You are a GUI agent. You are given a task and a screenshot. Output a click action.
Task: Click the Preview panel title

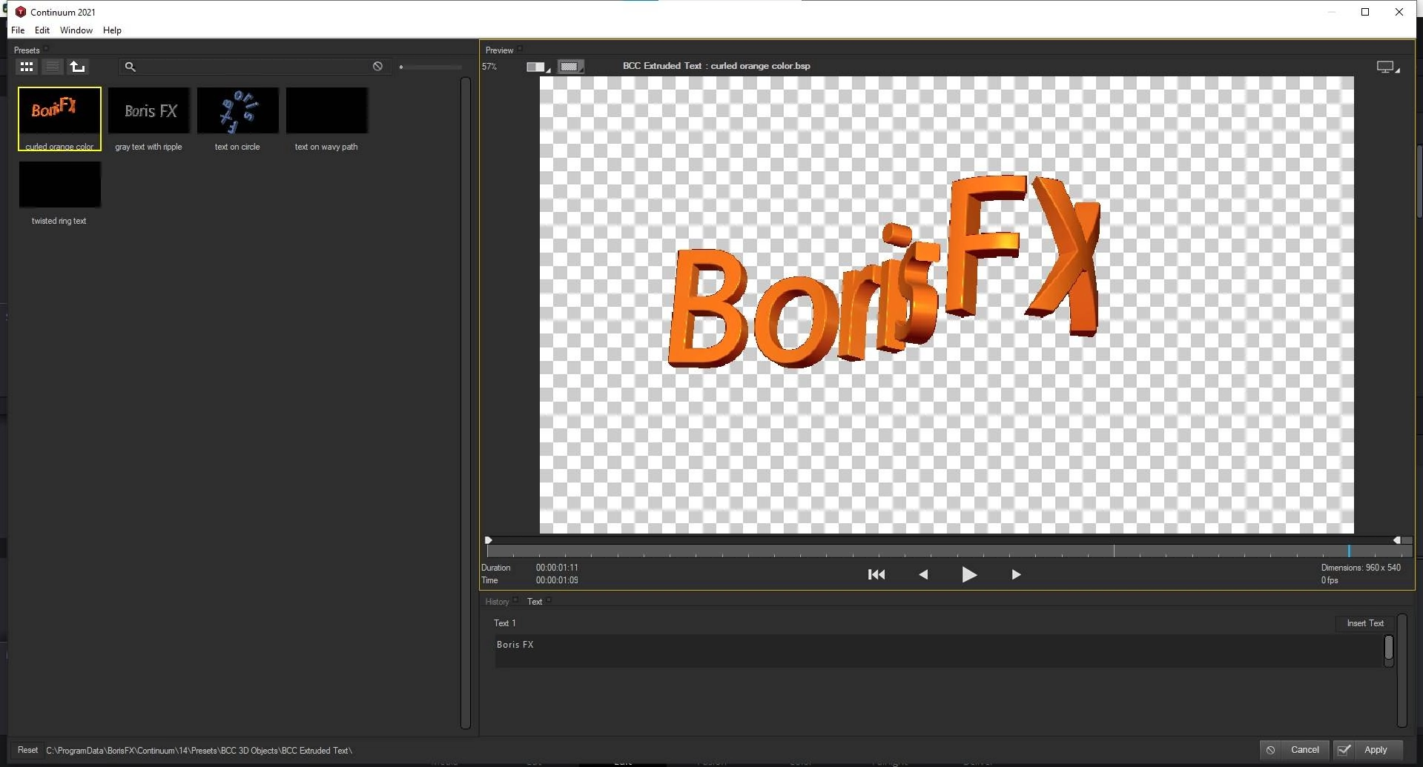pos(499,50)
